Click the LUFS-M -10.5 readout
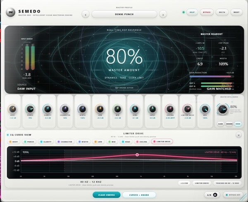Viewport: 248px width, 202px height. [x=200, y=48]
